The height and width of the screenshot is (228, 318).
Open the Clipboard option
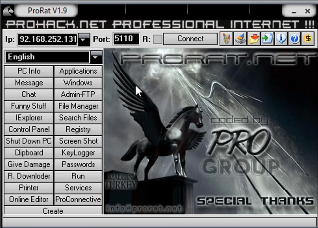pos(29,153)
